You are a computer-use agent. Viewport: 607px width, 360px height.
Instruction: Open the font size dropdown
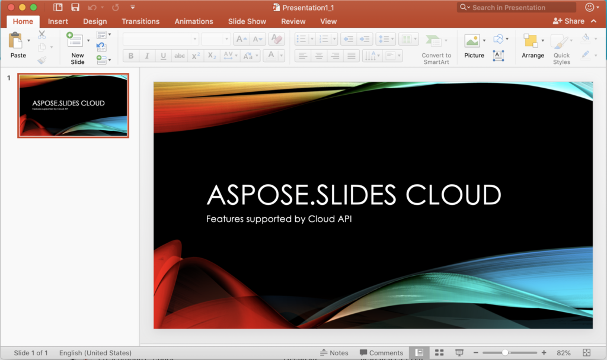point(227,39)
